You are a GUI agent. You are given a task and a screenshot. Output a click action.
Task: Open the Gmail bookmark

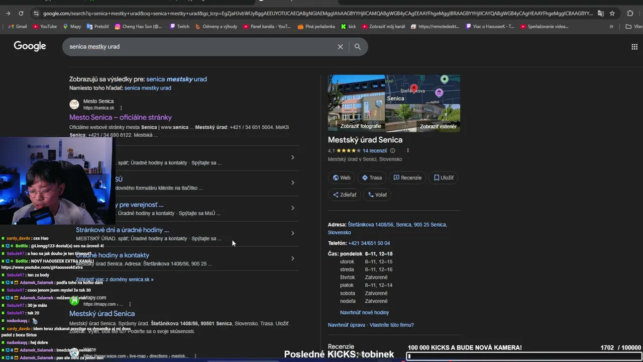(x=18, y=26)
